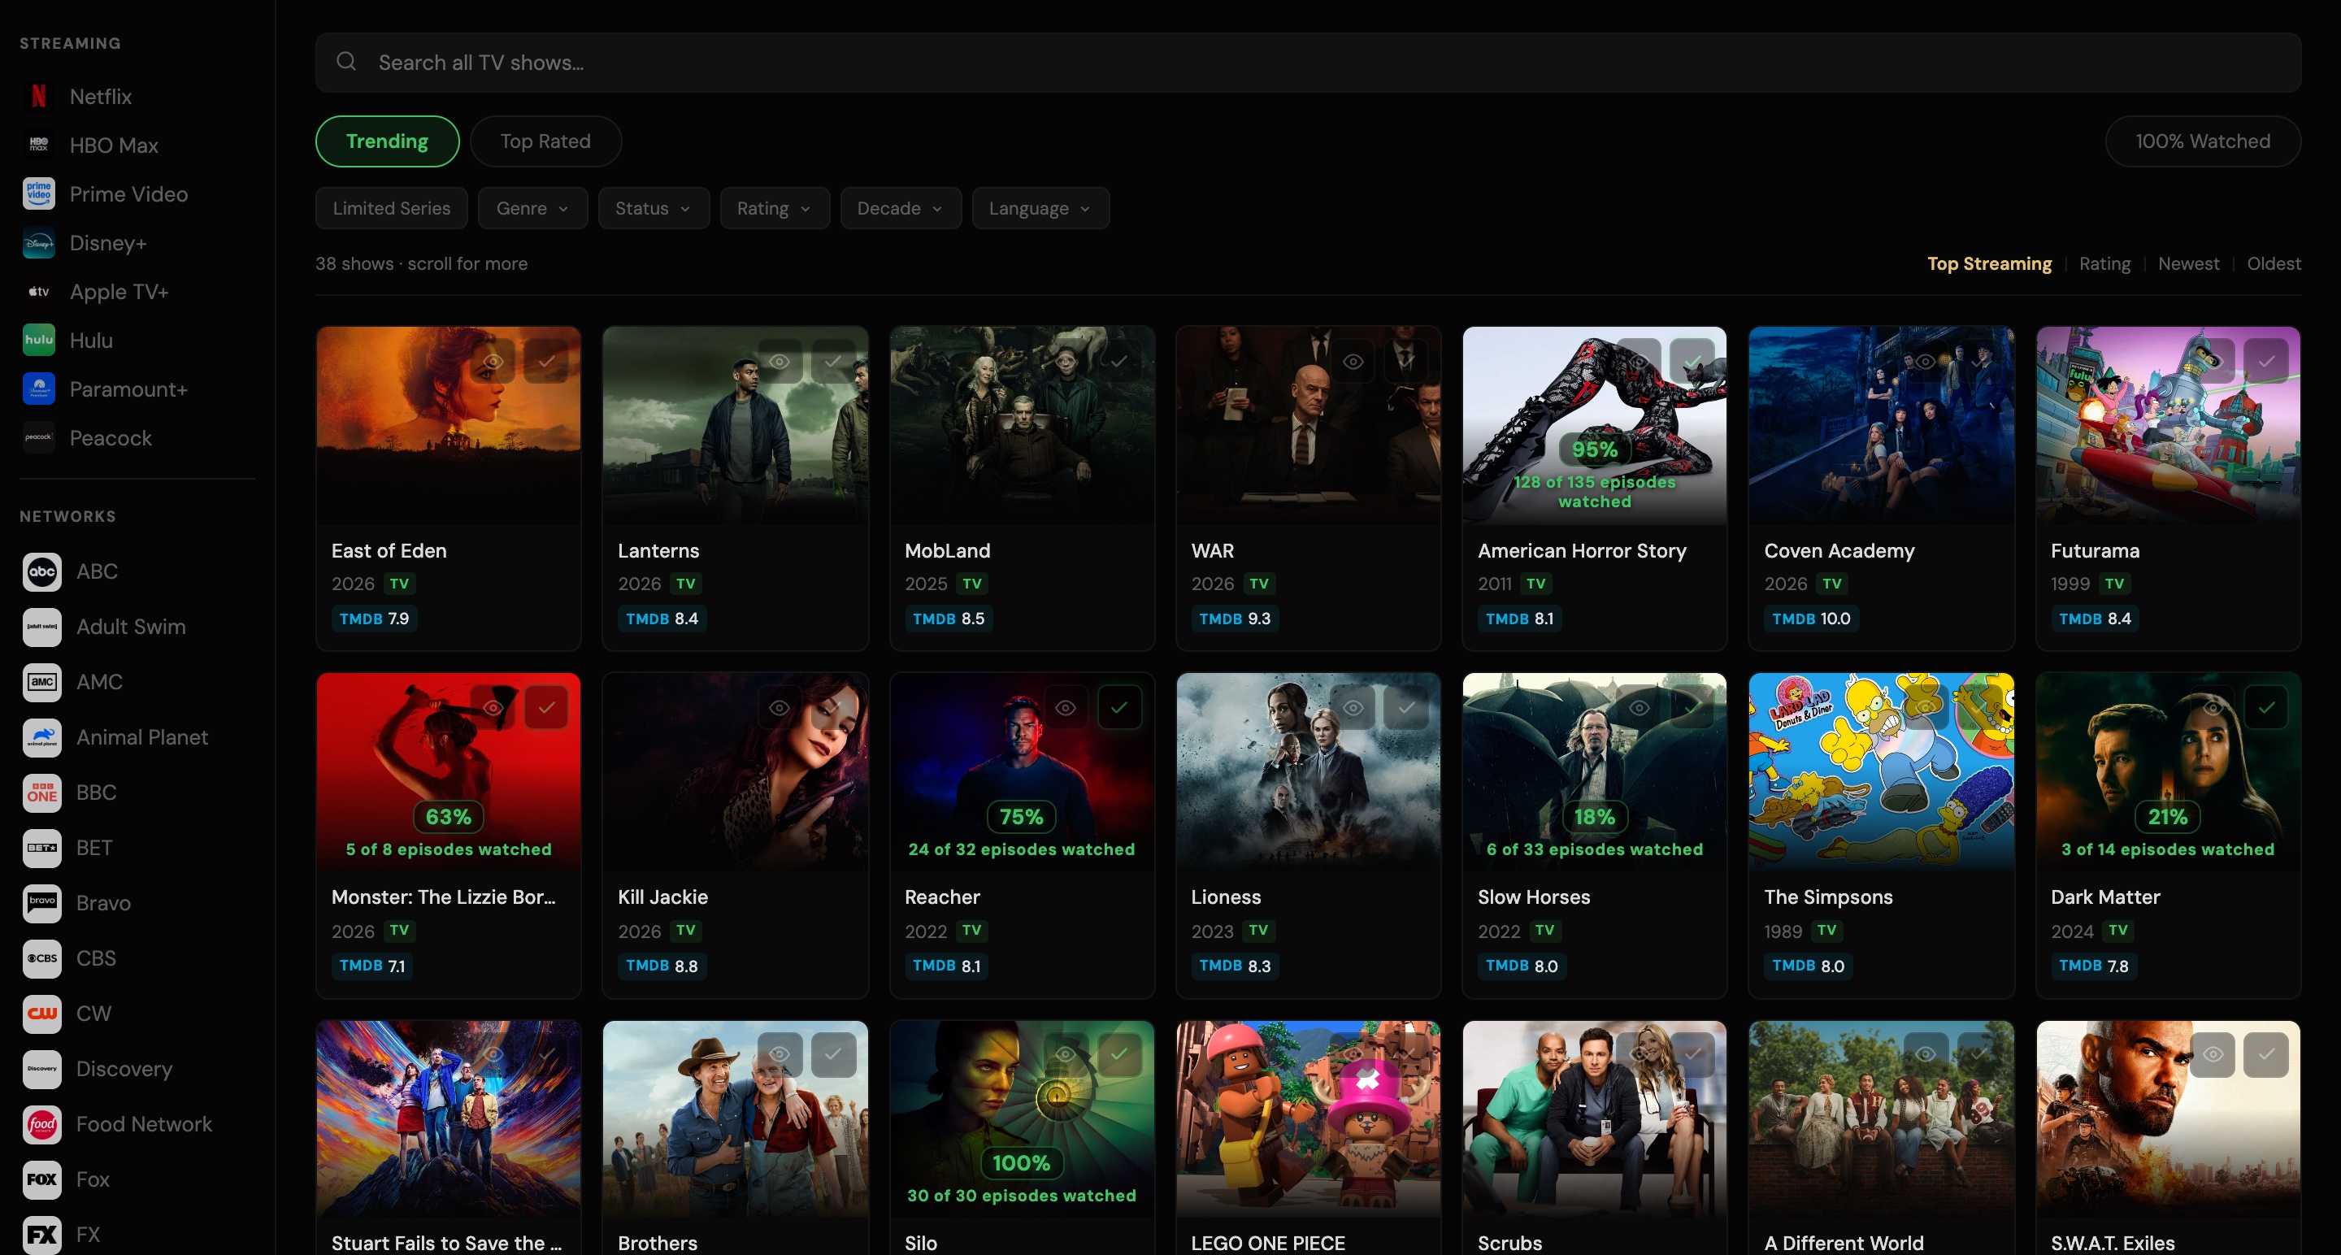Open the Rating filter dropdown
Image resolution: width=2341 pixels, height=1255 pixels.
click(775, 208)
